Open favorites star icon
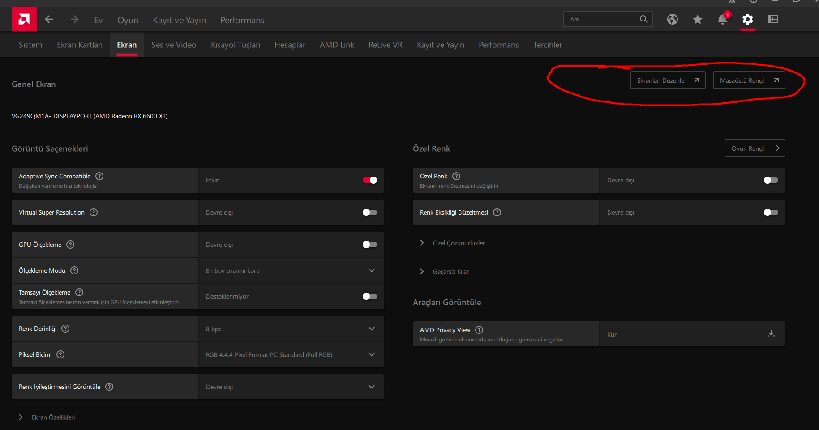Screen dimensions: 819x430 click(697, 19)
